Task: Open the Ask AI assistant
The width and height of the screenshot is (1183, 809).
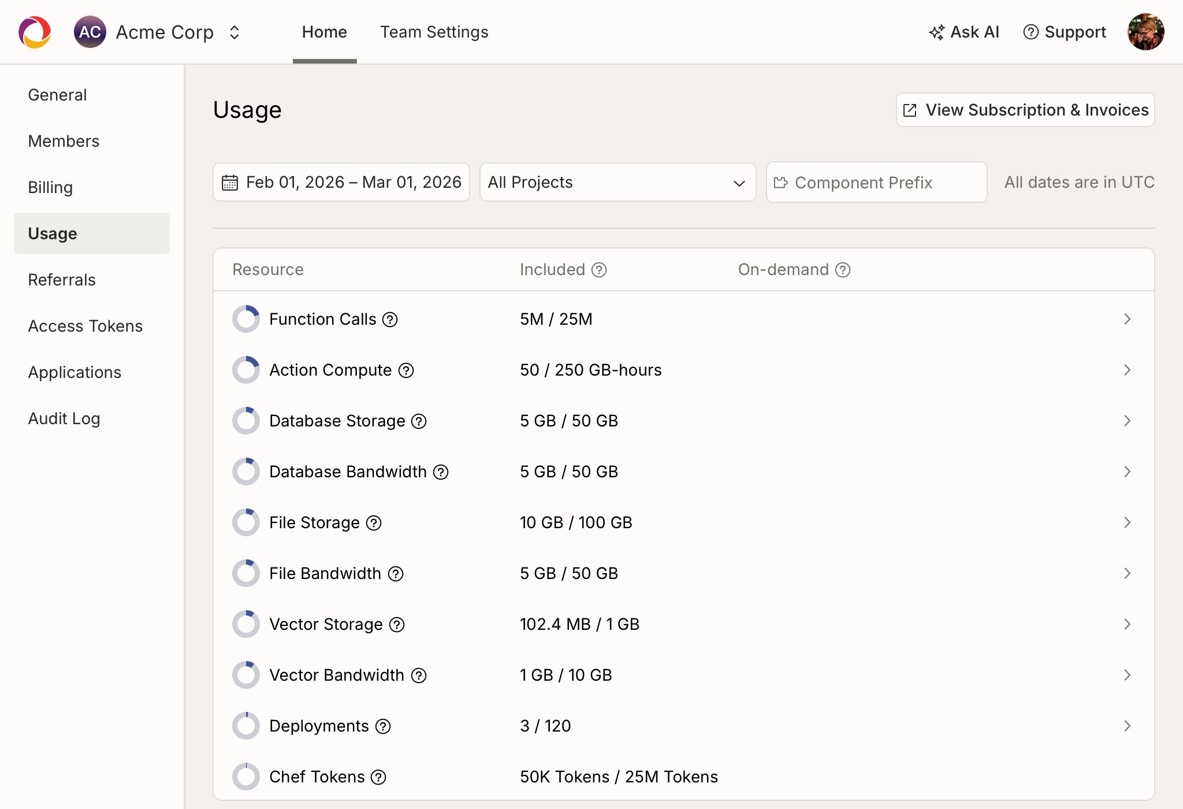Action: (963, 32)
